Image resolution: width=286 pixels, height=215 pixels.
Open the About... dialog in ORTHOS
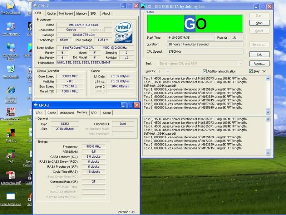(260, 64)
